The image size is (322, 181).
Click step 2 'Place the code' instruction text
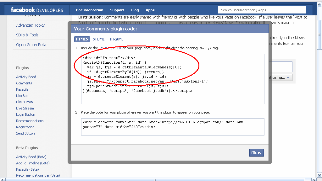[145, 112]
